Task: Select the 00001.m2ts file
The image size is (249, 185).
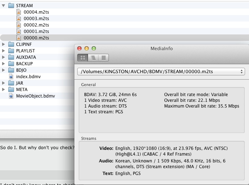Action: click(x=36, y=32)
